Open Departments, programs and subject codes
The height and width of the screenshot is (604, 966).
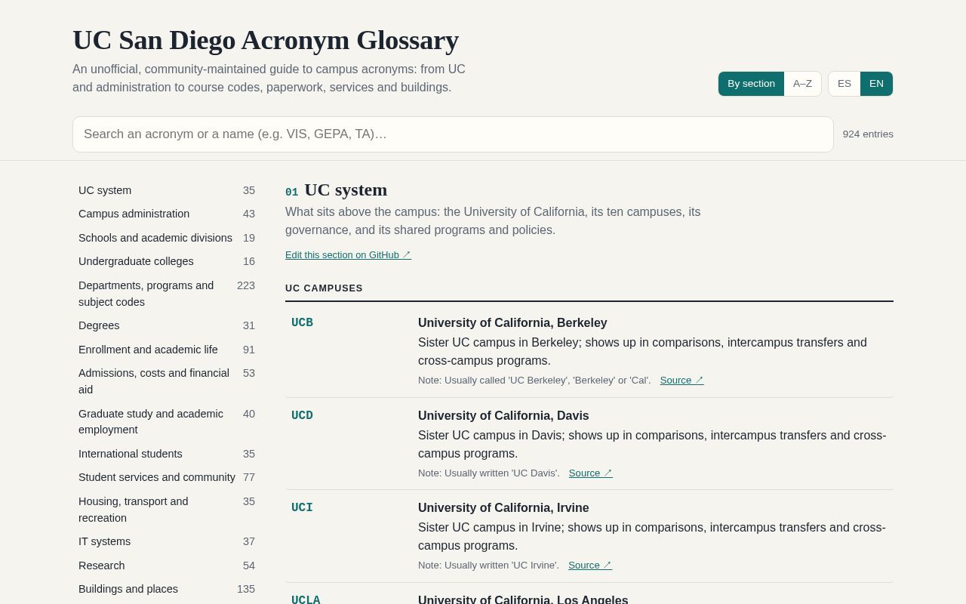point(167,294)
